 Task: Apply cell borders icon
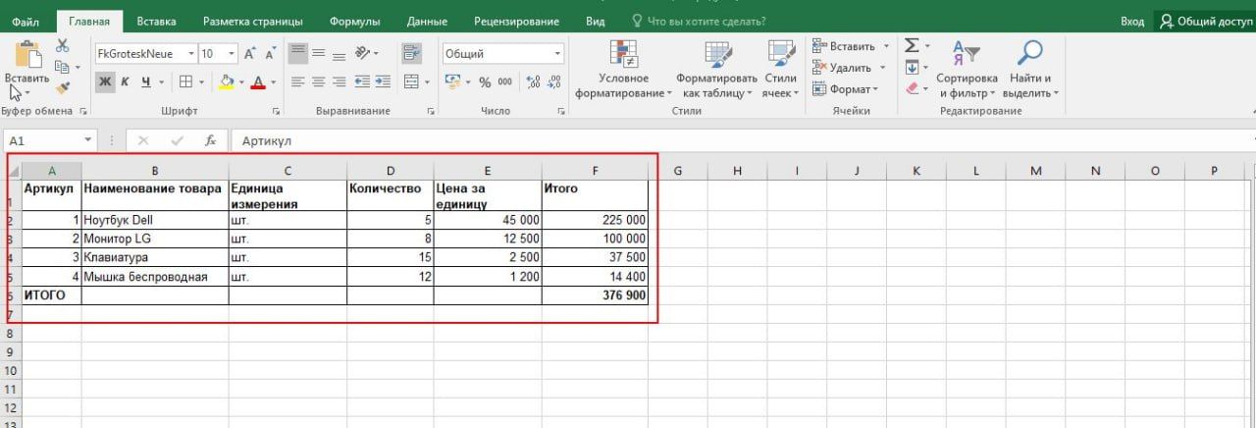click(186, 81)
